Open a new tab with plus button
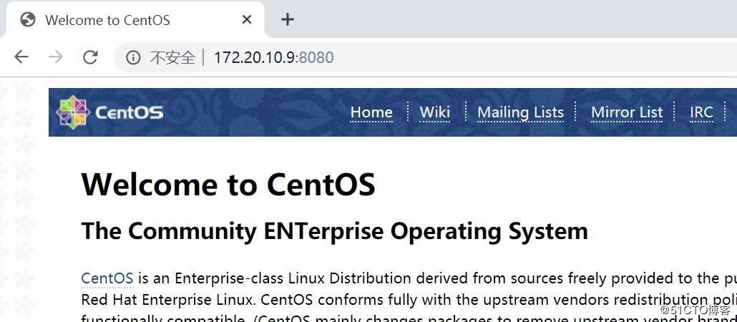Image resolution: width=737 pixels, height=322 pixels. point(287,20)
